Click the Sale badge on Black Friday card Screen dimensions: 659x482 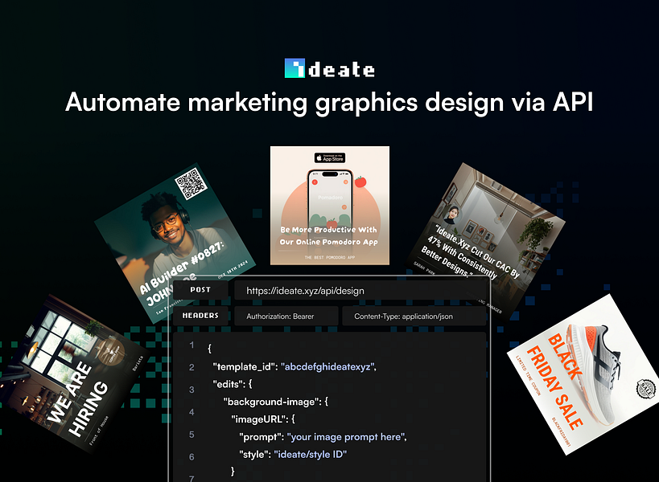pos(646,389)
